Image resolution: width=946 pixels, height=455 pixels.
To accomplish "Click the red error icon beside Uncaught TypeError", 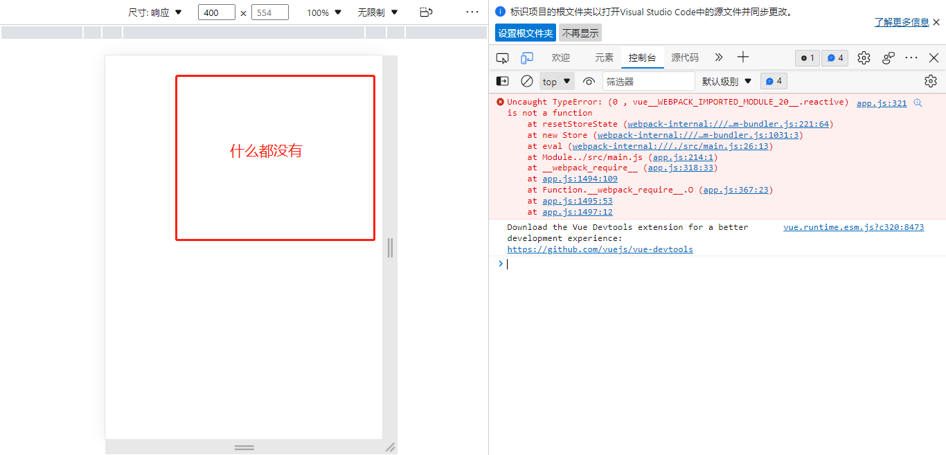I will [x=500, y=102].
